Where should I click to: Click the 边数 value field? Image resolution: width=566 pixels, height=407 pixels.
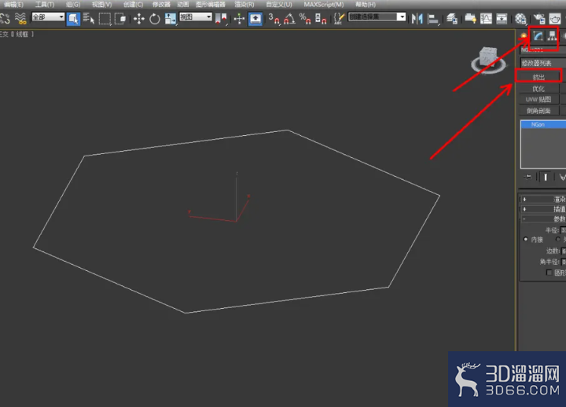point(564,251)
